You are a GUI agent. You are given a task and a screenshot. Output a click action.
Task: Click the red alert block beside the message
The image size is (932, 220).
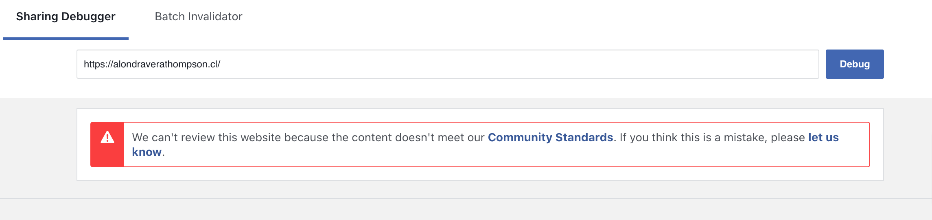click(107, 145)
